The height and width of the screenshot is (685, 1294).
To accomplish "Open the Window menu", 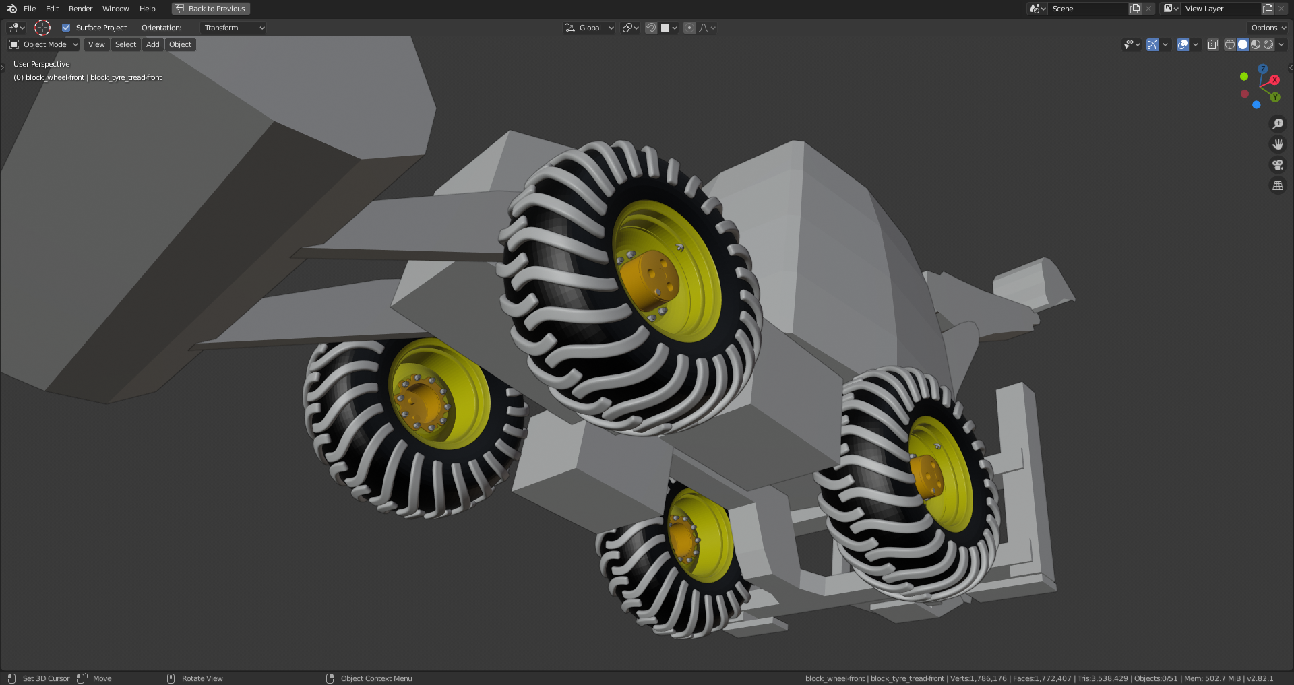I will point(115,9).
